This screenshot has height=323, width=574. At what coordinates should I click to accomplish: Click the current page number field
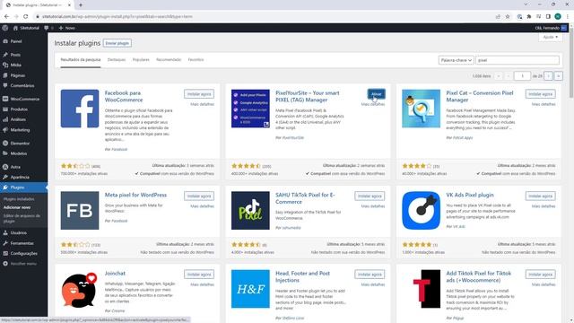[522, 76]
